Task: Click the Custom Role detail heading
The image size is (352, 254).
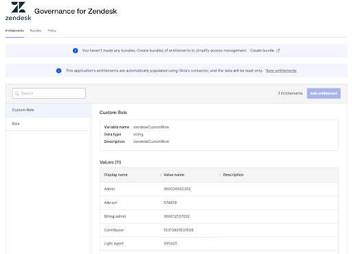Action: point(113,113)
